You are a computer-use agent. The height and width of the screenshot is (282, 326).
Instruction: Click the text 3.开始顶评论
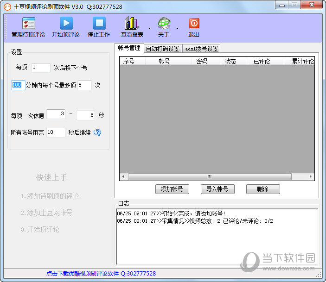[40, 230]
